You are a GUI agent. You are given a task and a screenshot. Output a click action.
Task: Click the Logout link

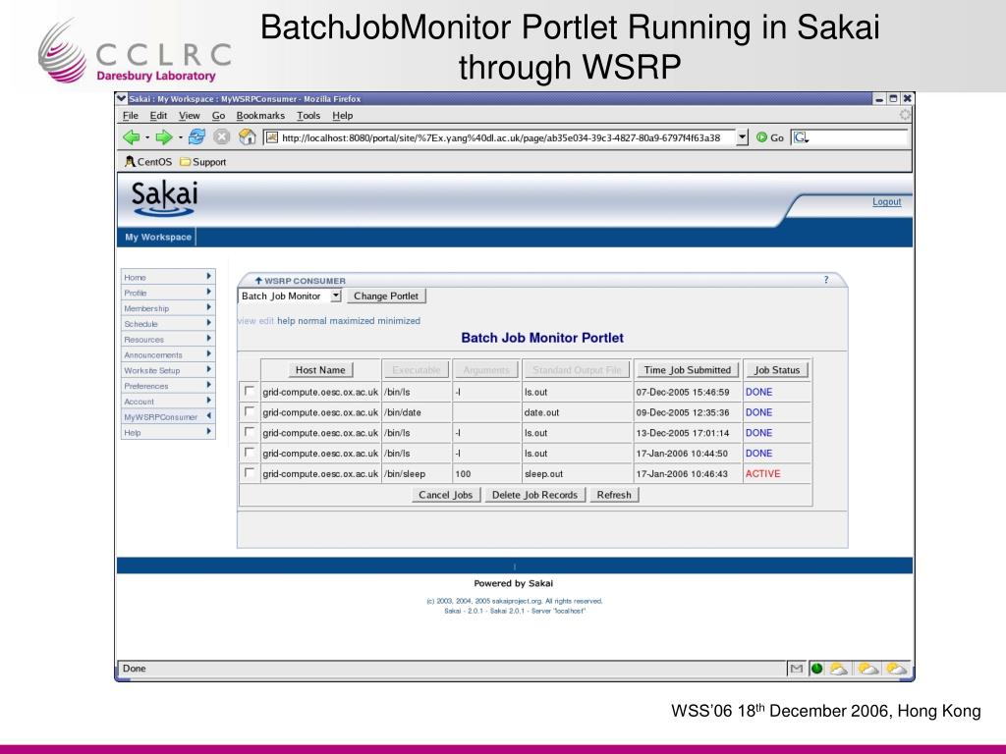(887, 201)
